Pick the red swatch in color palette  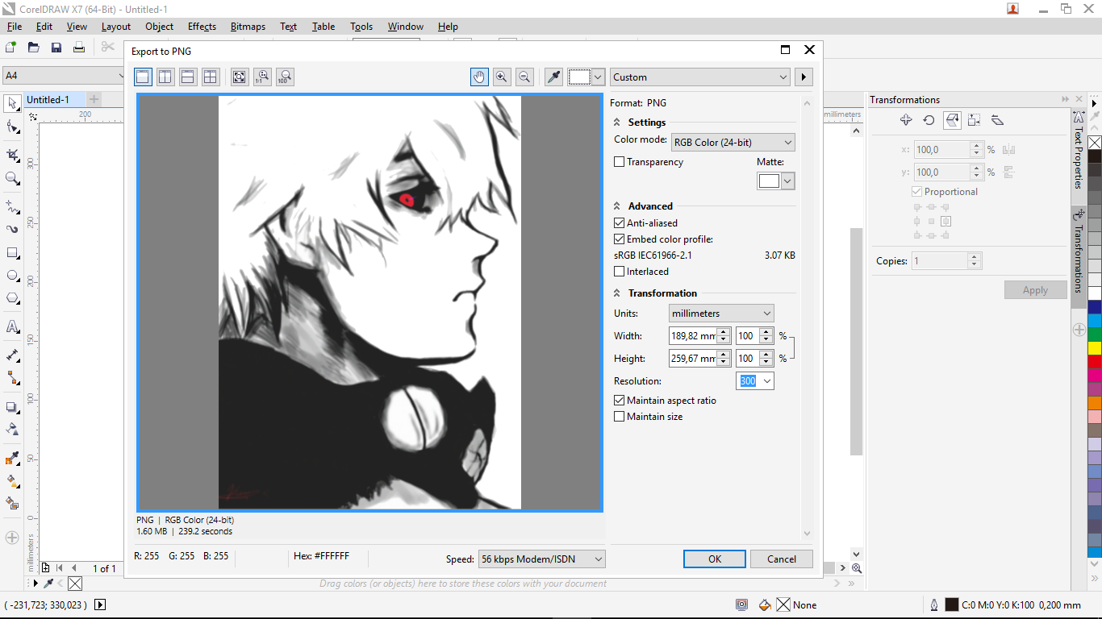(x=1095, y=362)
